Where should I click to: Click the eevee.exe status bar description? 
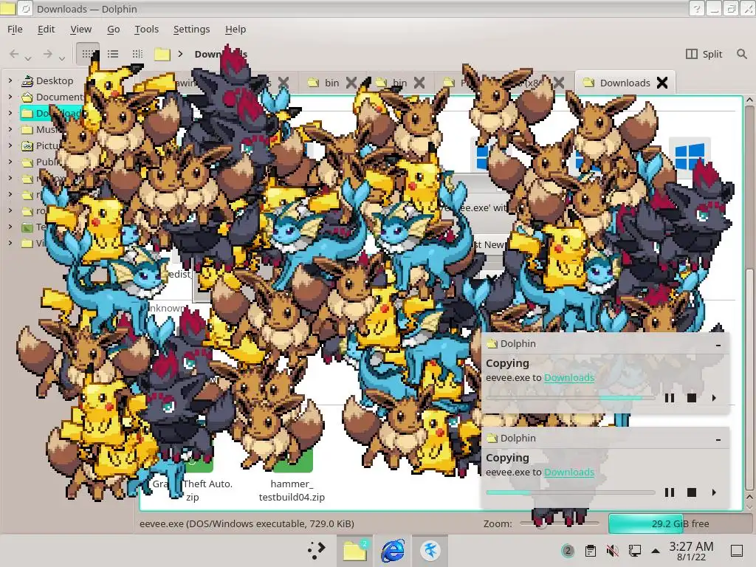[247, 523]
